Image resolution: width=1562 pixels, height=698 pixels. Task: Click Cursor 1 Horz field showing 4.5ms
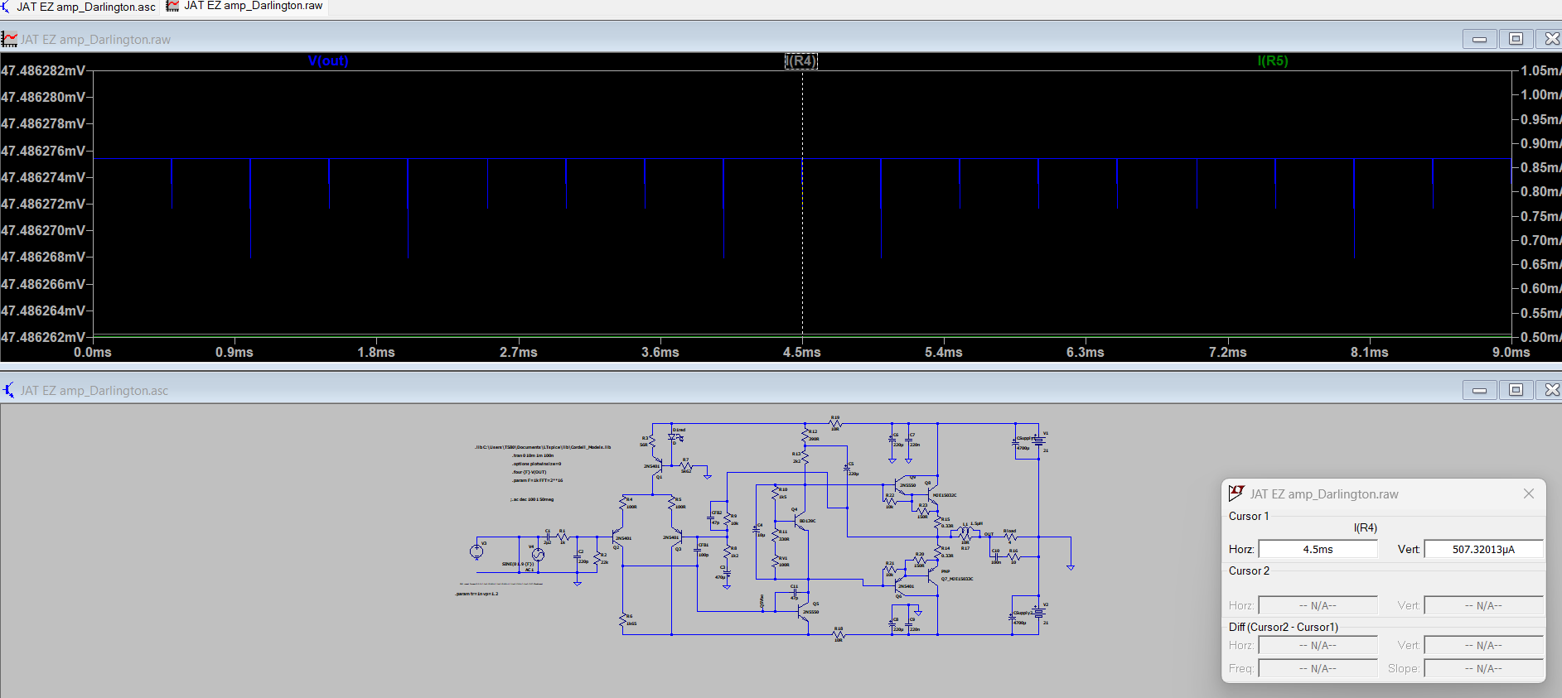pyautogui.click(x=1318, y=549)
